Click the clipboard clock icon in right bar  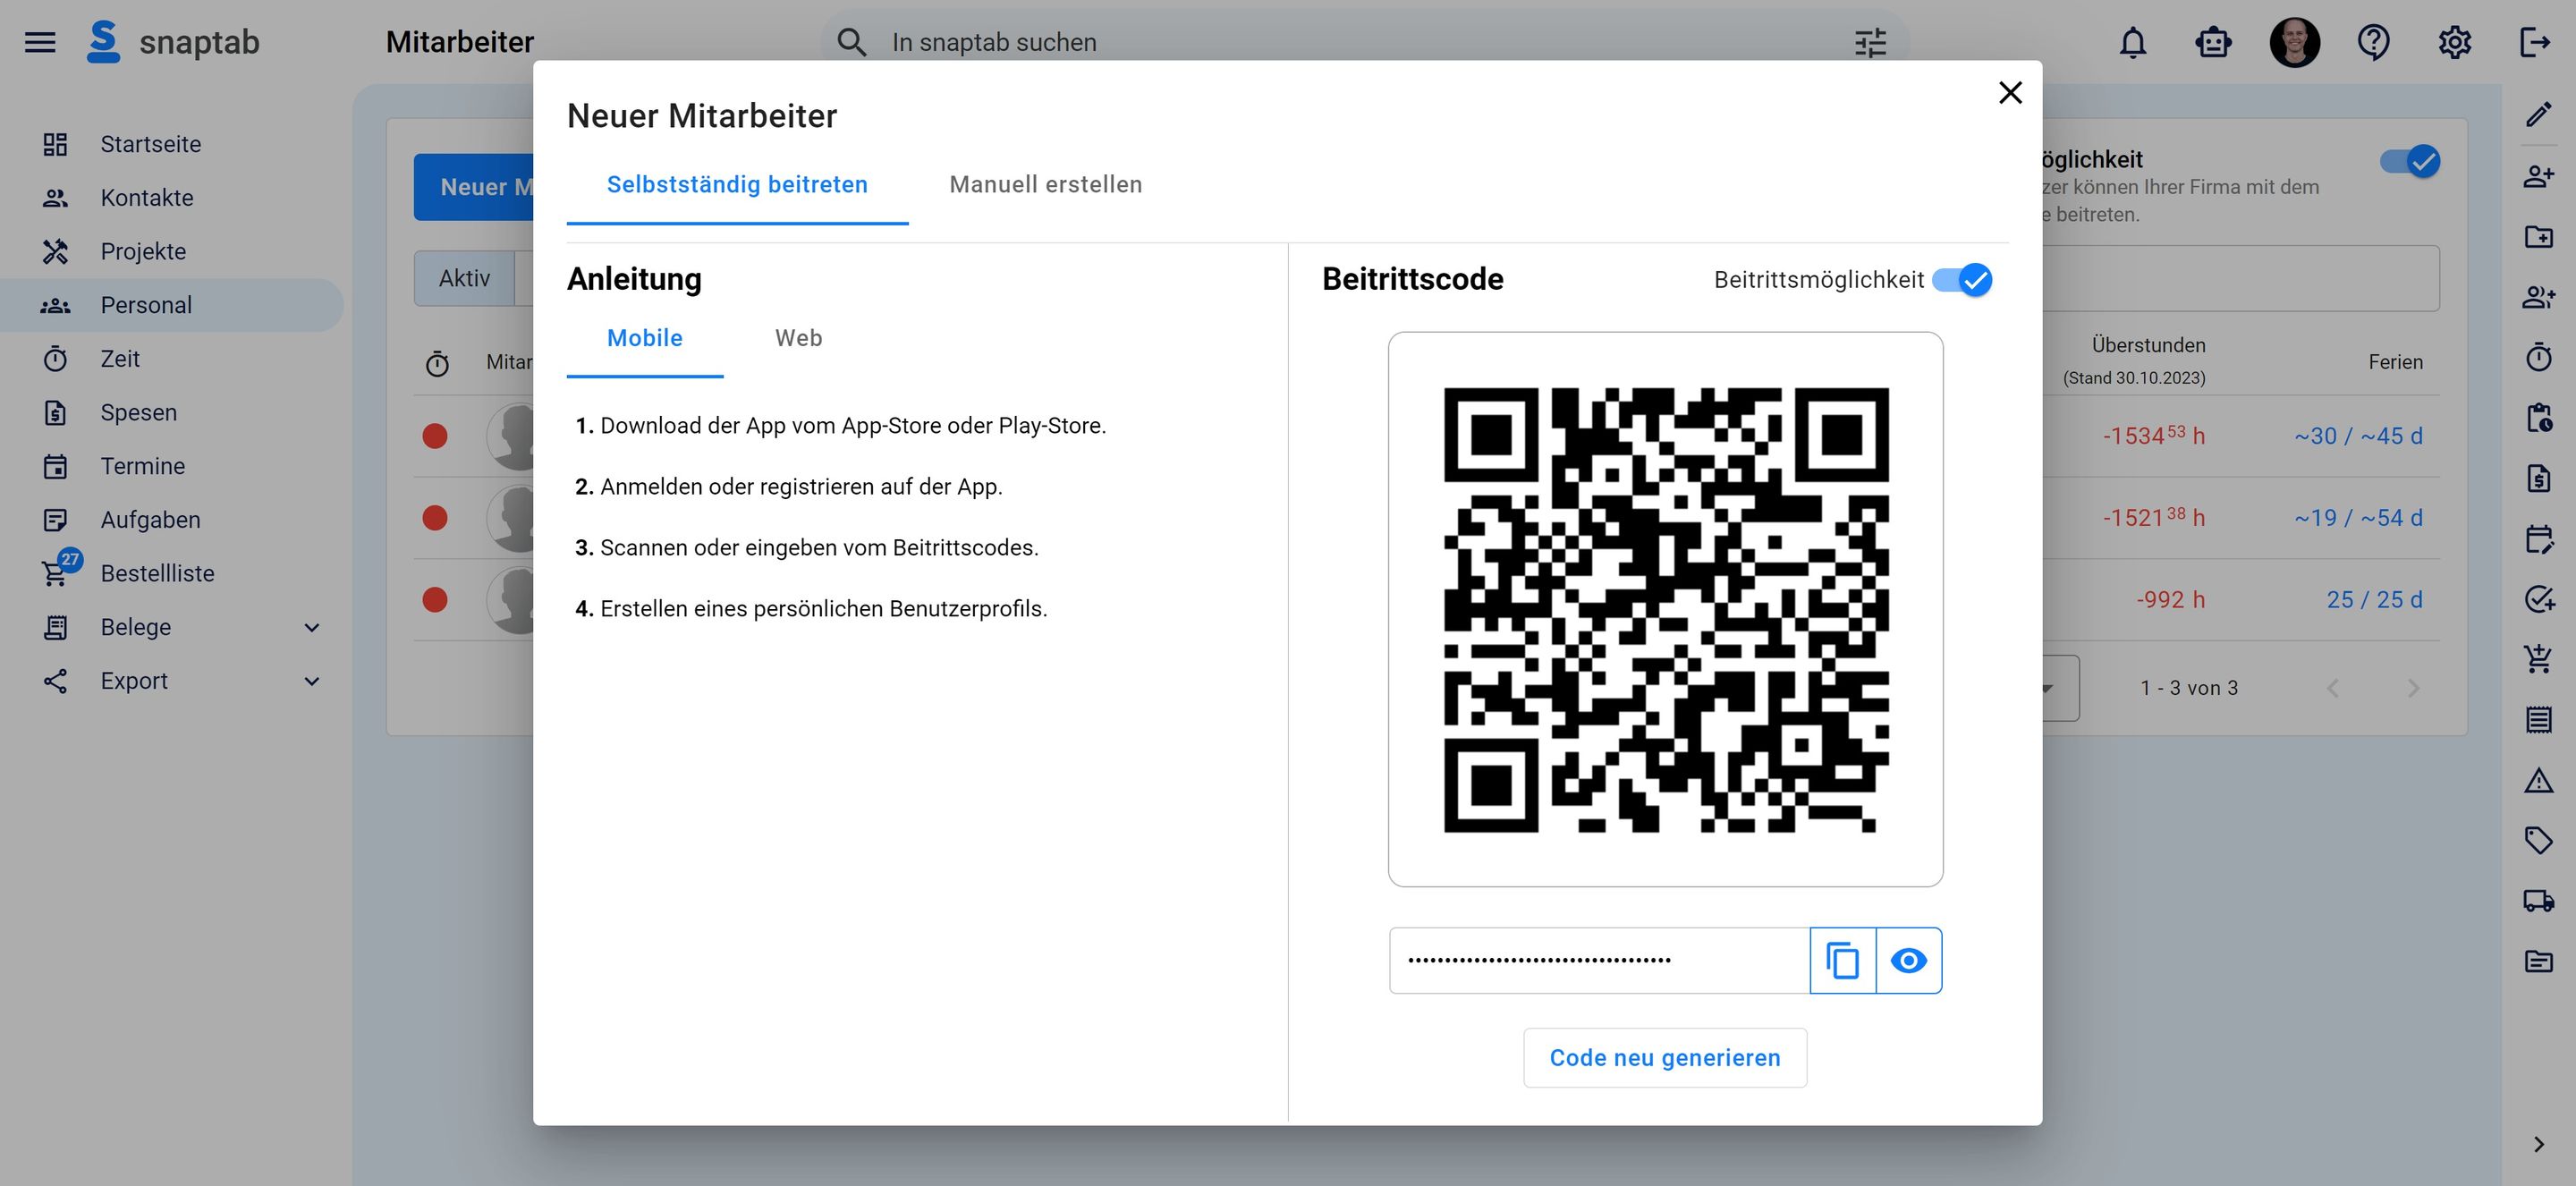[x=2538, y=417]
